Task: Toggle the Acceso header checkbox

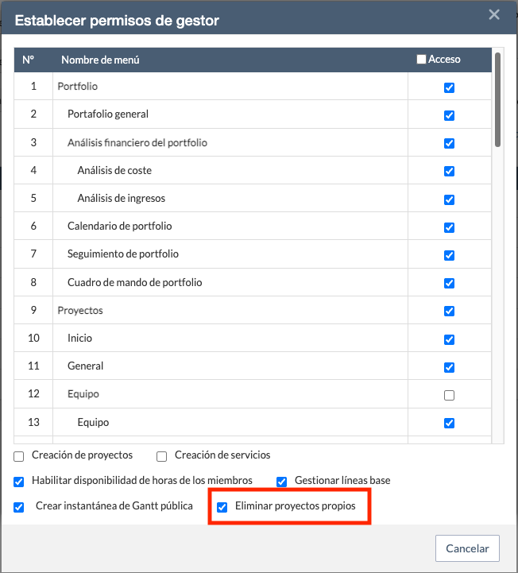Action: [421, 60]
